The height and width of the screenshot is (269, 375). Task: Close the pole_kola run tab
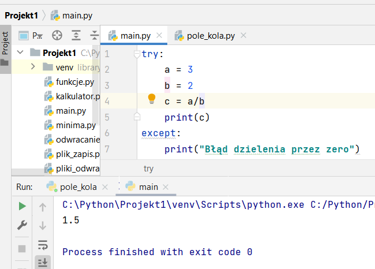tap(105, 187)
